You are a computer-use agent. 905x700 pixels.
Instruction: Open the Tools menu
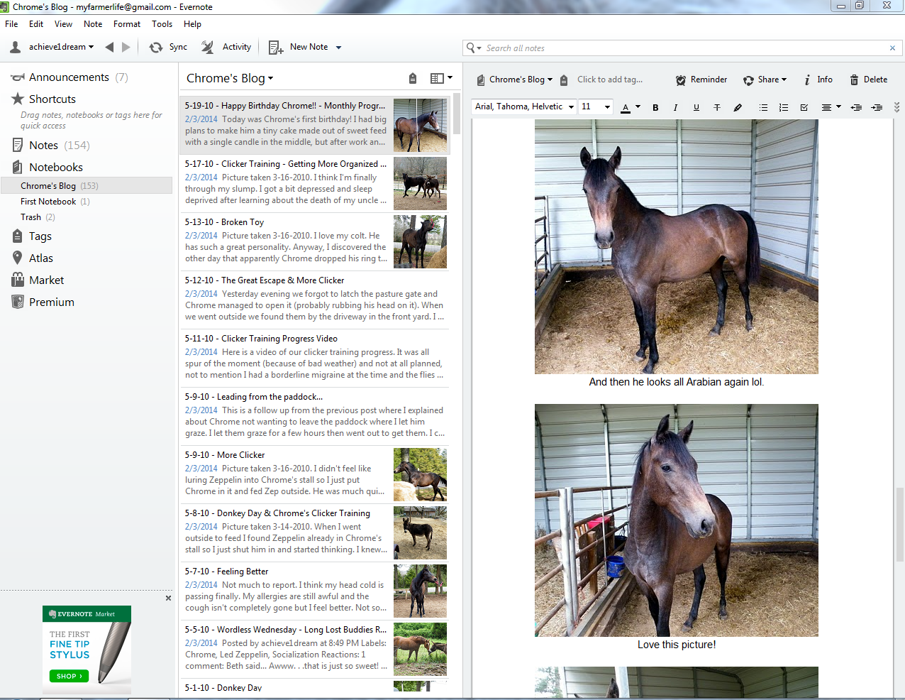click(x=162, y=23)
